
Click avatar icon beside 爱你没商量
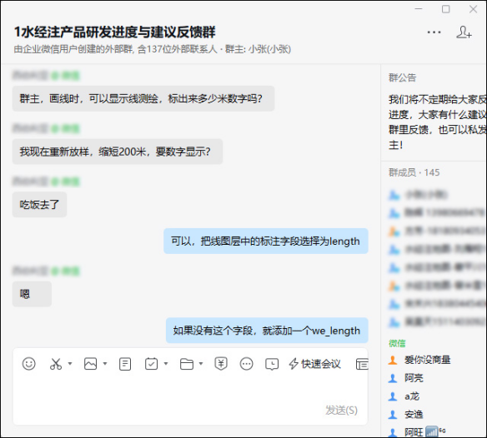click(393, 360)
